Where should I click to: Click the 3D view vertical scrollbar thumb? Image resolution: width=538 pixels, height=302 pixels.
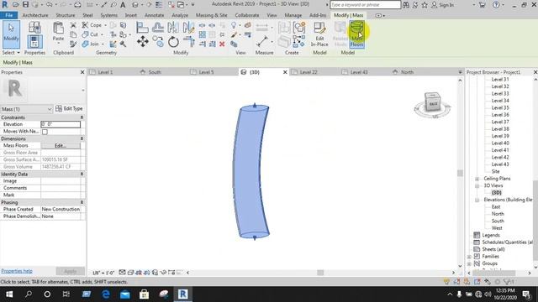(x=460, y=173)
